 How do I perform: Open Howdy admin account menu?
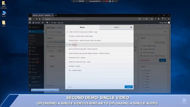pos(164,23)
